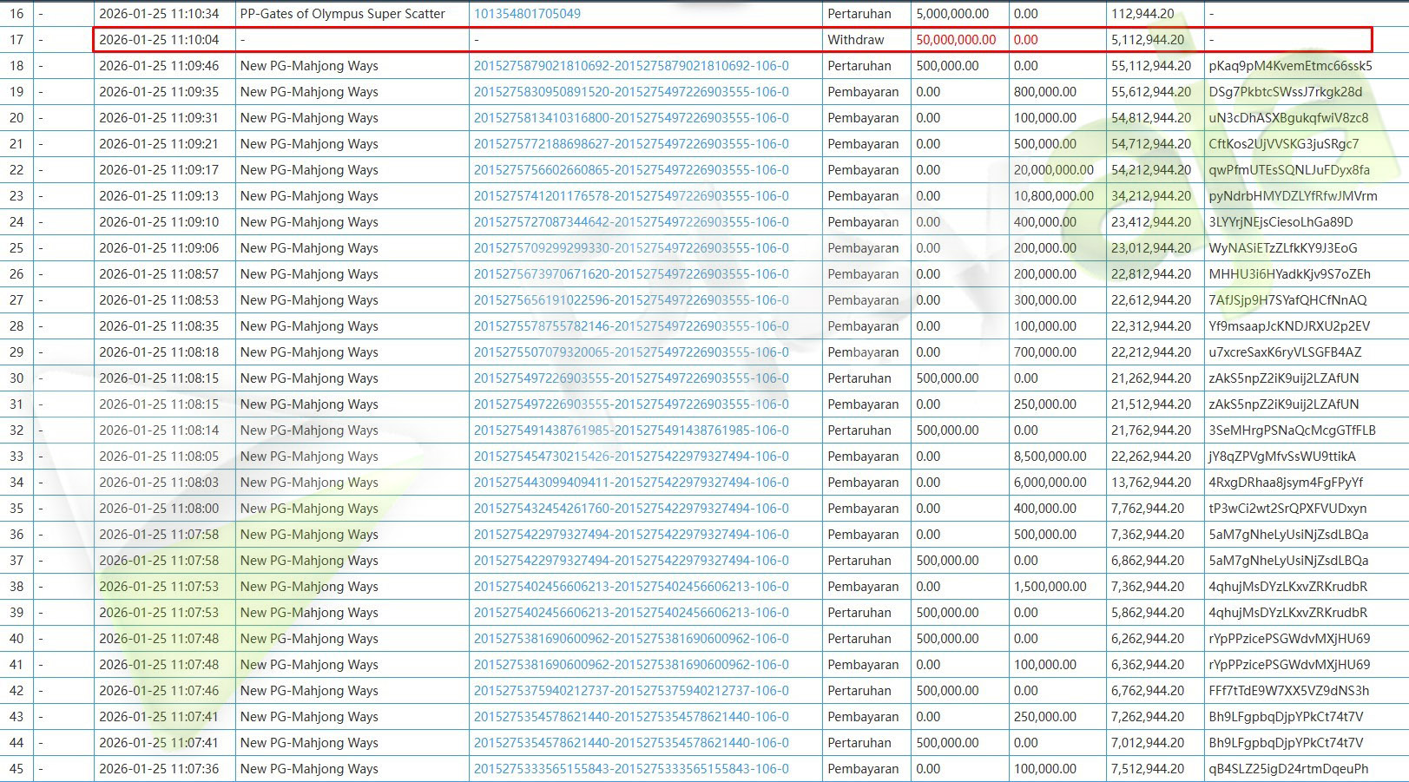Open transaction link starting 2015275443099409411

[x=631, y=483]
